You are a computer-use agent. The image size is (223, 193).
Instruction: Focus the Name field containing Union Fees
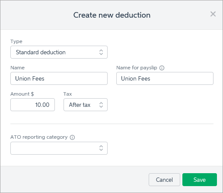59,78
